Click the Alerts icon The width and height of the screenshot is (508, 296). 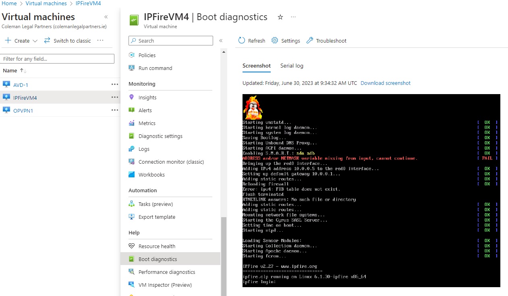tap(131, 110)
